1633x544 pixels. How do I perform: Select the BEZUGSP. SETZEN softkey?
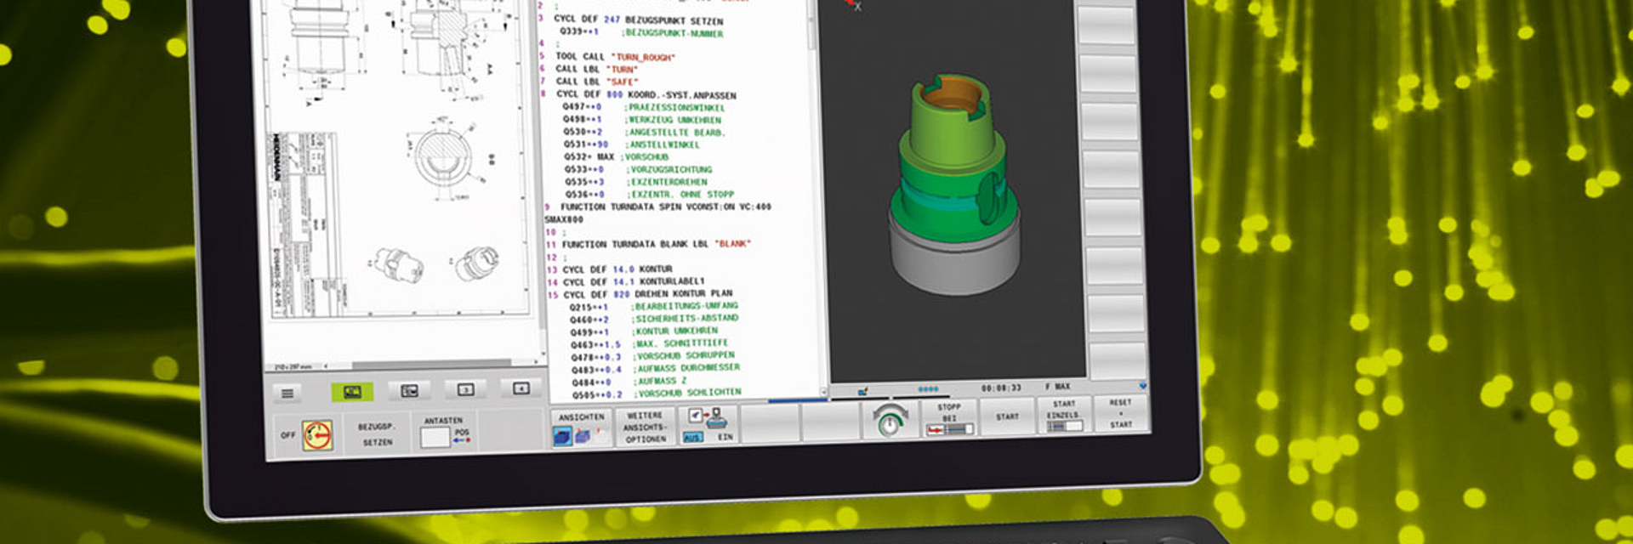377,433
